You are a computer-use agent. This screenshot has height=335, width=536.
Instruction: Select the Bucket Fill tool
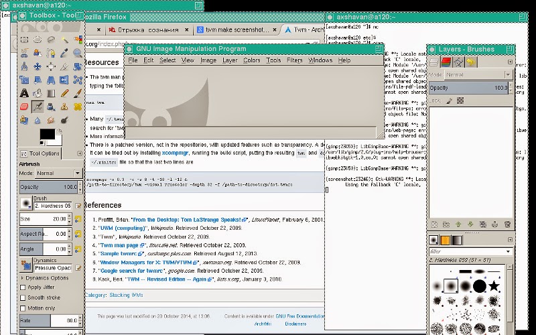click(x=38, y=93)
